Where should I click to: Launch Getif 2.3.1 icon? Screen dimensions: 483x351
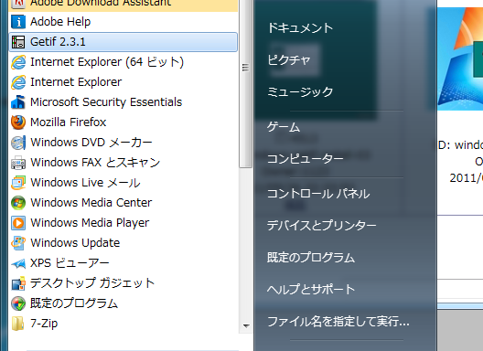tap(18, 42)
